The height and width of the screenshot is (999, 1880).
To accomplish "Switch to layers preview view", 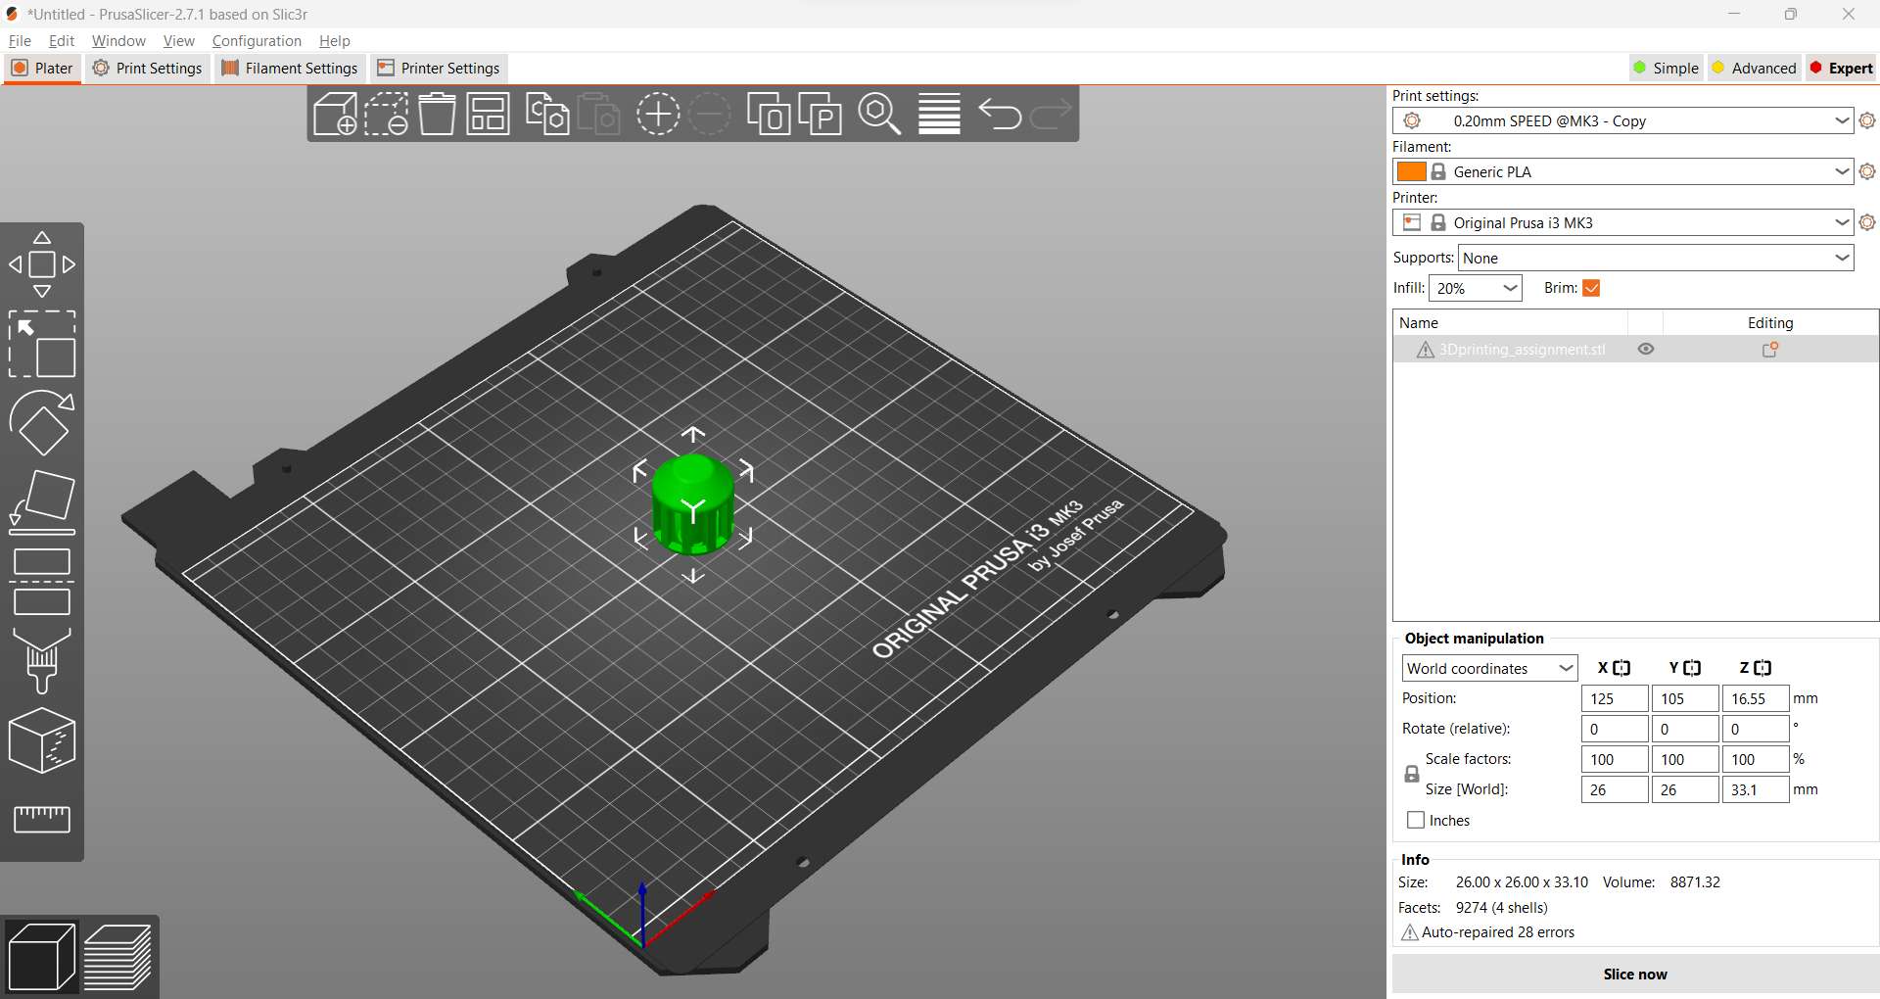I will click(x=117, y=957).
